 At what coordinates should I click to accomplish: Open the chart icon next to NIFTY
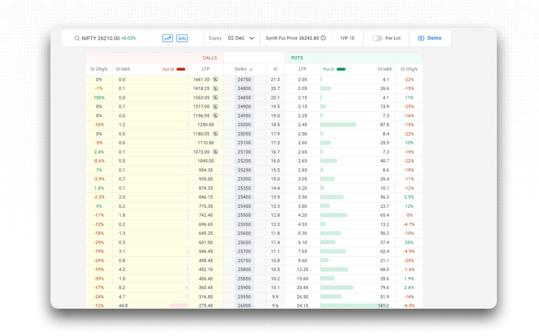(x=167, y=38)
